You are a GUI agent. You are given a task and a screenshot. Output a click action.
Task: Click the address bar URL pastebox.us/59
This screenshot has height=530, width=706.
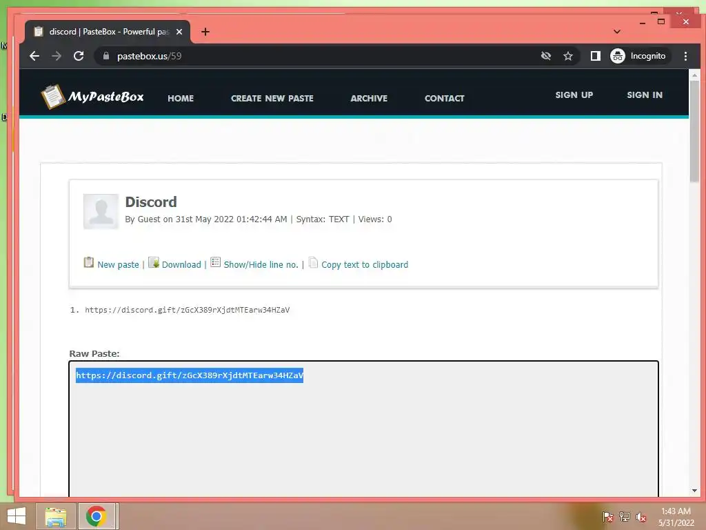(x=149, y=56)
